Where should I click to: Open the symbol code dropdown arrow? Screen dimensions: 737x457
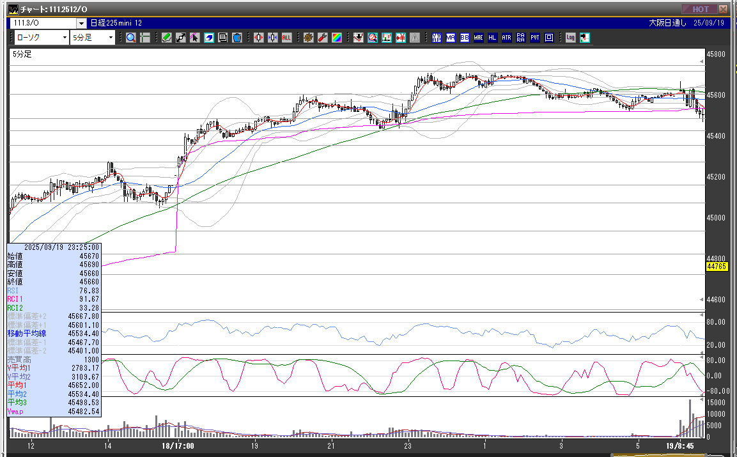81,23
